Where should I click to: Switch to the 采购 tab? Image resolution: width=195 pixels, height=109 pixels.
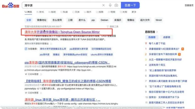[123, 12]
